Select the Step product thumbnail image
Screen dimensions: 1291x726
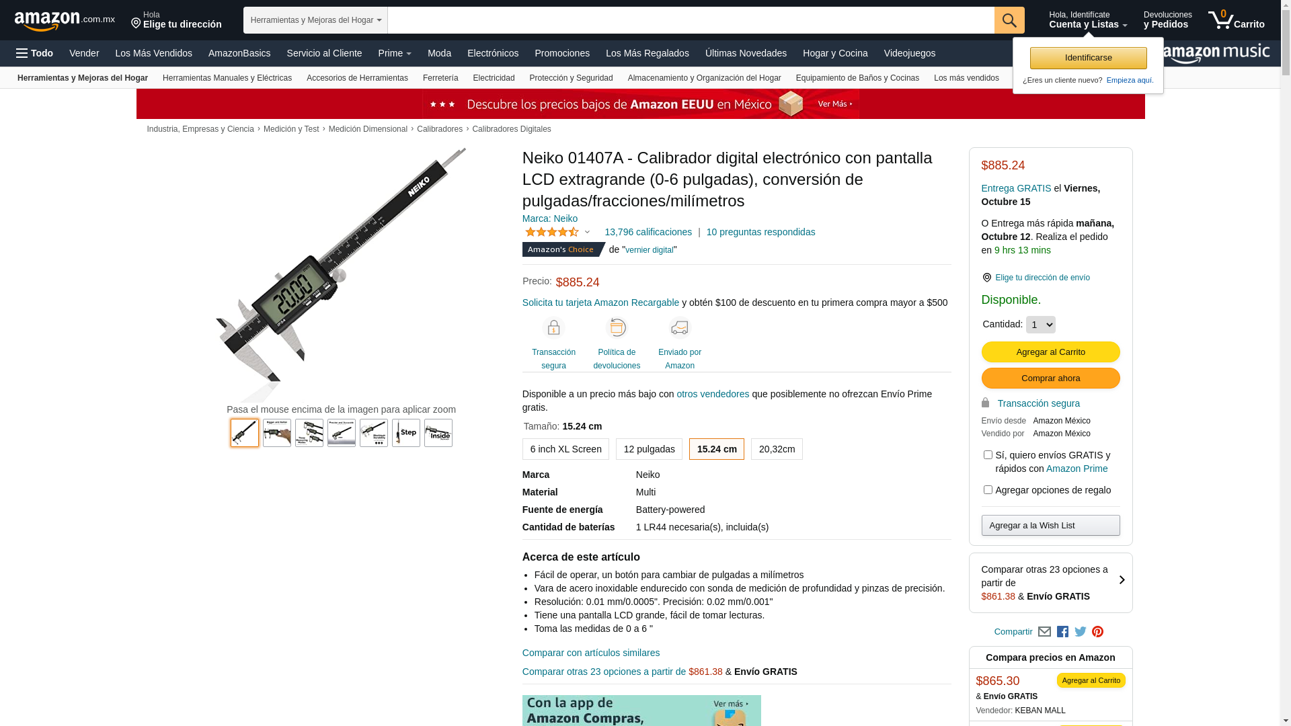(x=406, y=433)
